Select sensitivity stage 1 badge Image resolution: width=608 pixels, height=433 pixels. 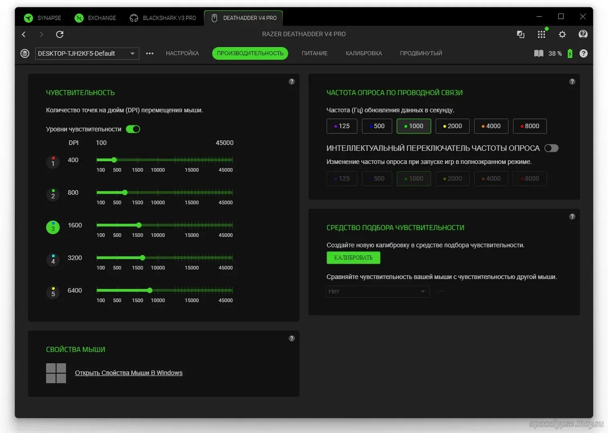[x=53, y=162]
